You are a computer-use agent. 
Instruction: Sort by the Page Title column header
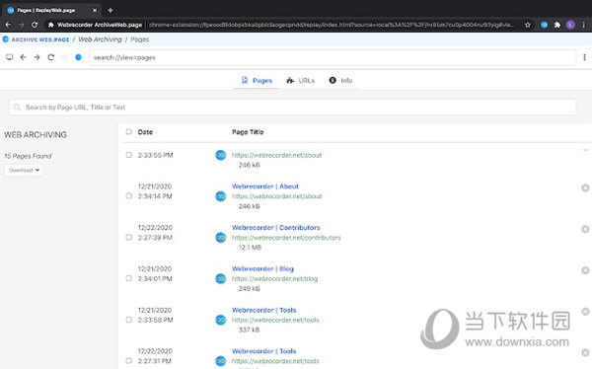[248, 132]
